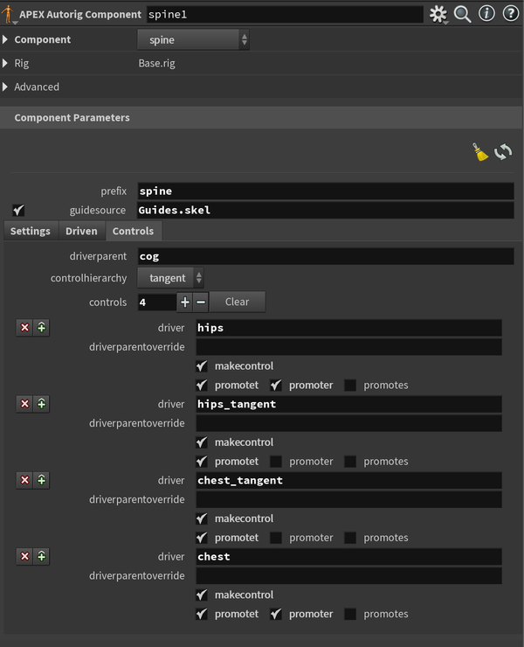Disable makecontrol for hips driver
This screenshot has height=647, width=524.
coord(202,366)
